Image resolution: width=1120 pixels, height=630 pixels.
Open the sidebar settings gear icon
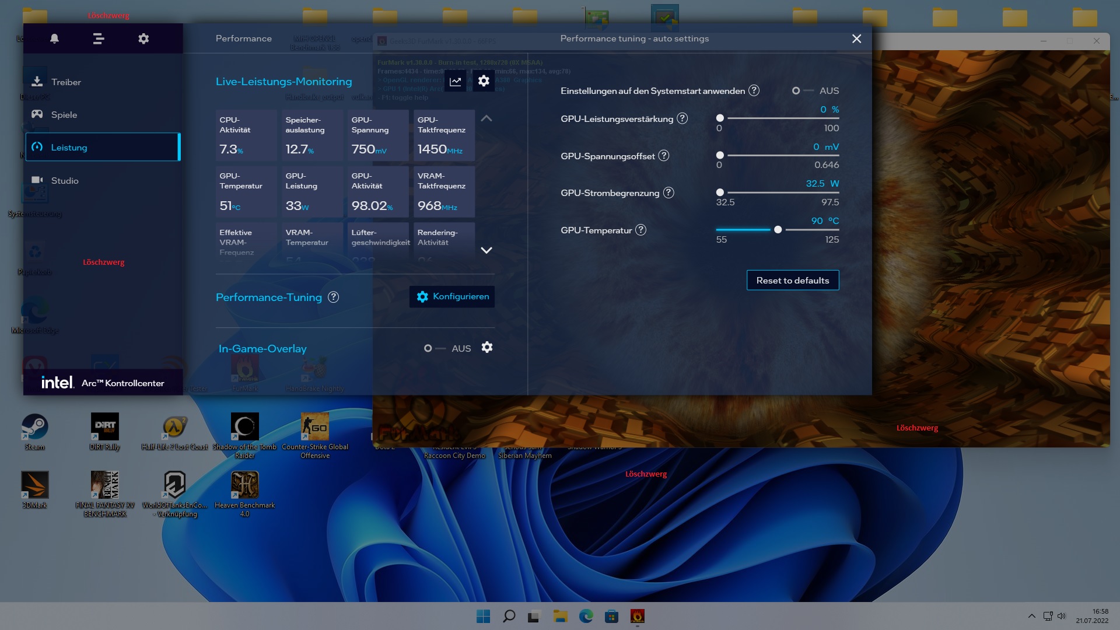(x=143, y=38)
